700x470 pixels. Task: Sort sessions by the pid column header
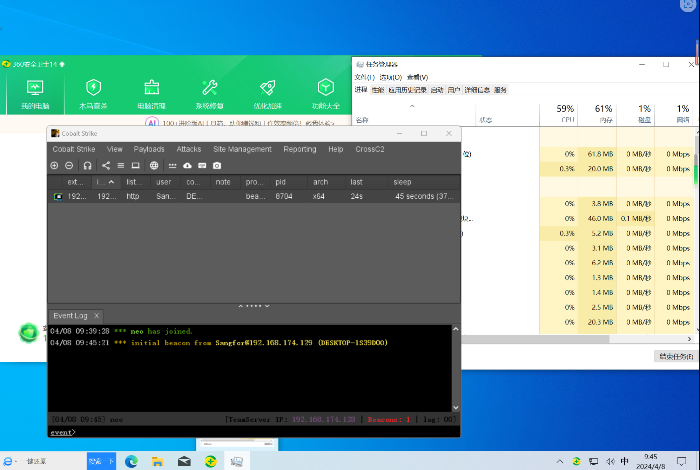coord(289,182)
